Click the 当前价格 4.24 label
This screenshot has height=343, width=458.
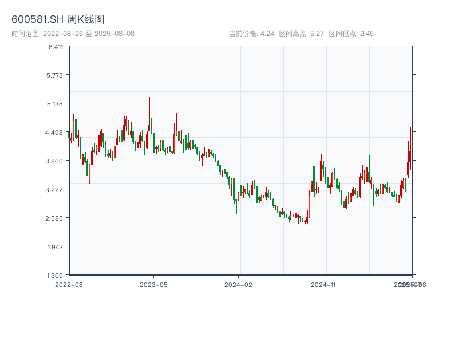tap(252, 34)
